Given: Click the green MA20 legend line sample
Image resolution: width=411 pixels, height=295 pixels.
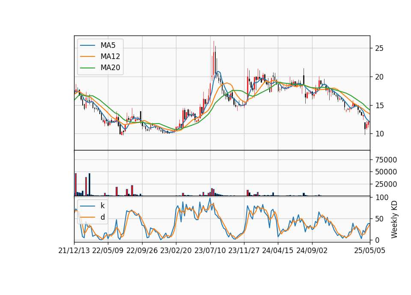Looking at the screenshot, I should tap(87, 68).
